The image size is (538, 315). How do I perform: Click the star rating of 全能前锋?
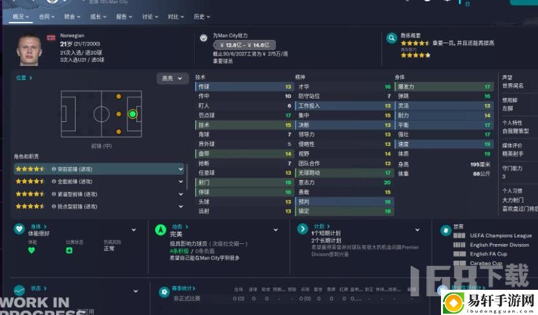pyautogui.click(x=30, y=181)
